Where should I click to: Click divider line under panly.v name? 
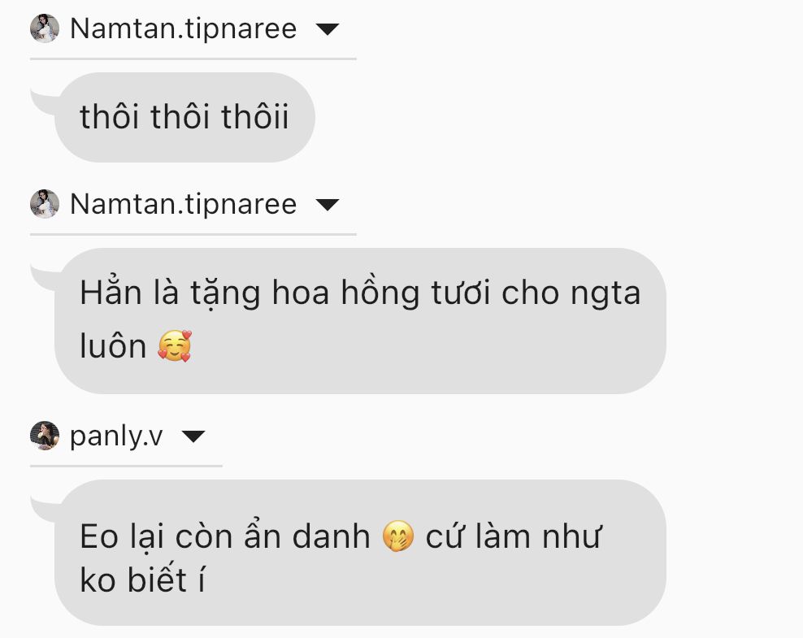click(126, 467)
